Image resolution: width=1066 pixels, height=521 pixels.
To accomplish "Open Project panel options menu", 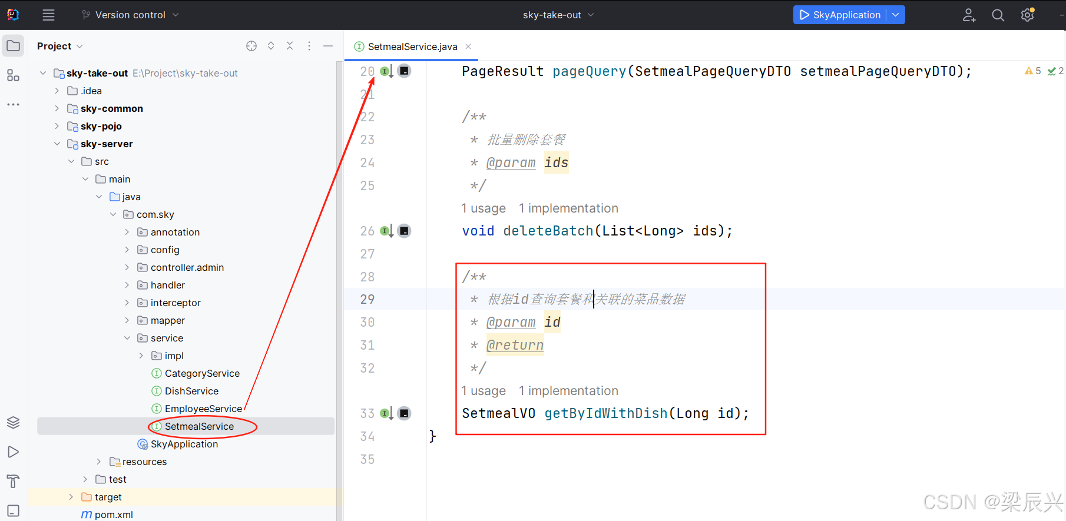I will click(309, 46).
